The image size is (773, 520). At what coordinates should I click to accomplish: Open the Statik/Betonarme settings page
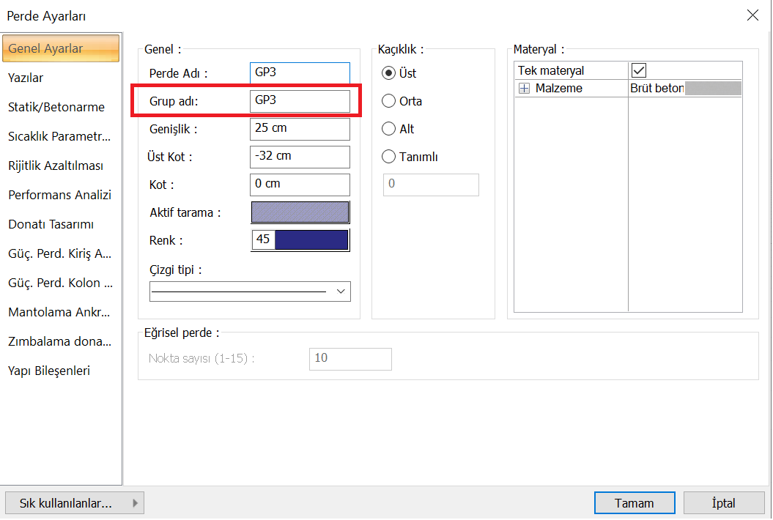click(x=56, y=107)
